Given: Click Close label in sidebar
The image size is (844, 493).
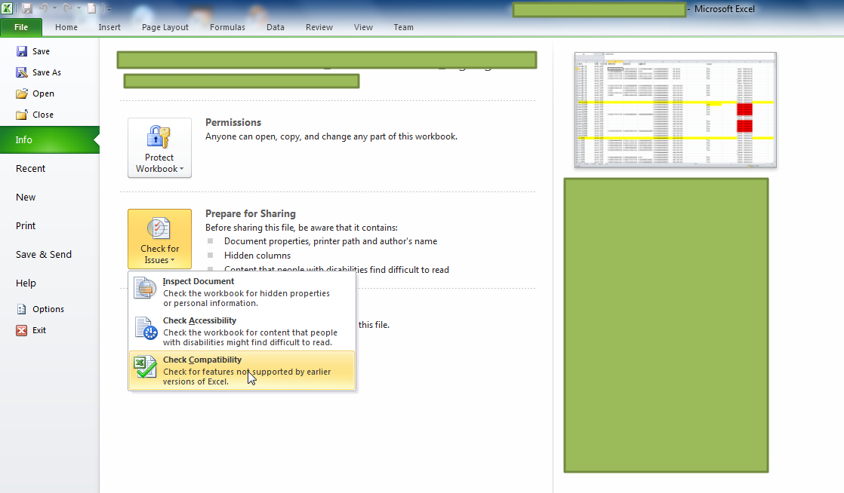Looking at the screenshot, I should pos(43,115).
